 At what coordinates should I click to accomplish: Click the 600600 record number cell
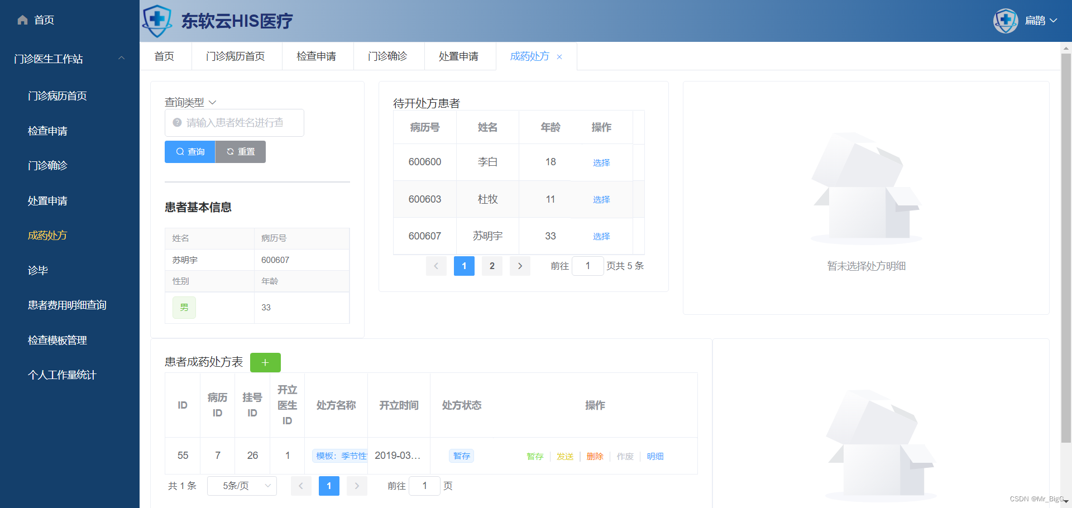[x=425, y=162]
